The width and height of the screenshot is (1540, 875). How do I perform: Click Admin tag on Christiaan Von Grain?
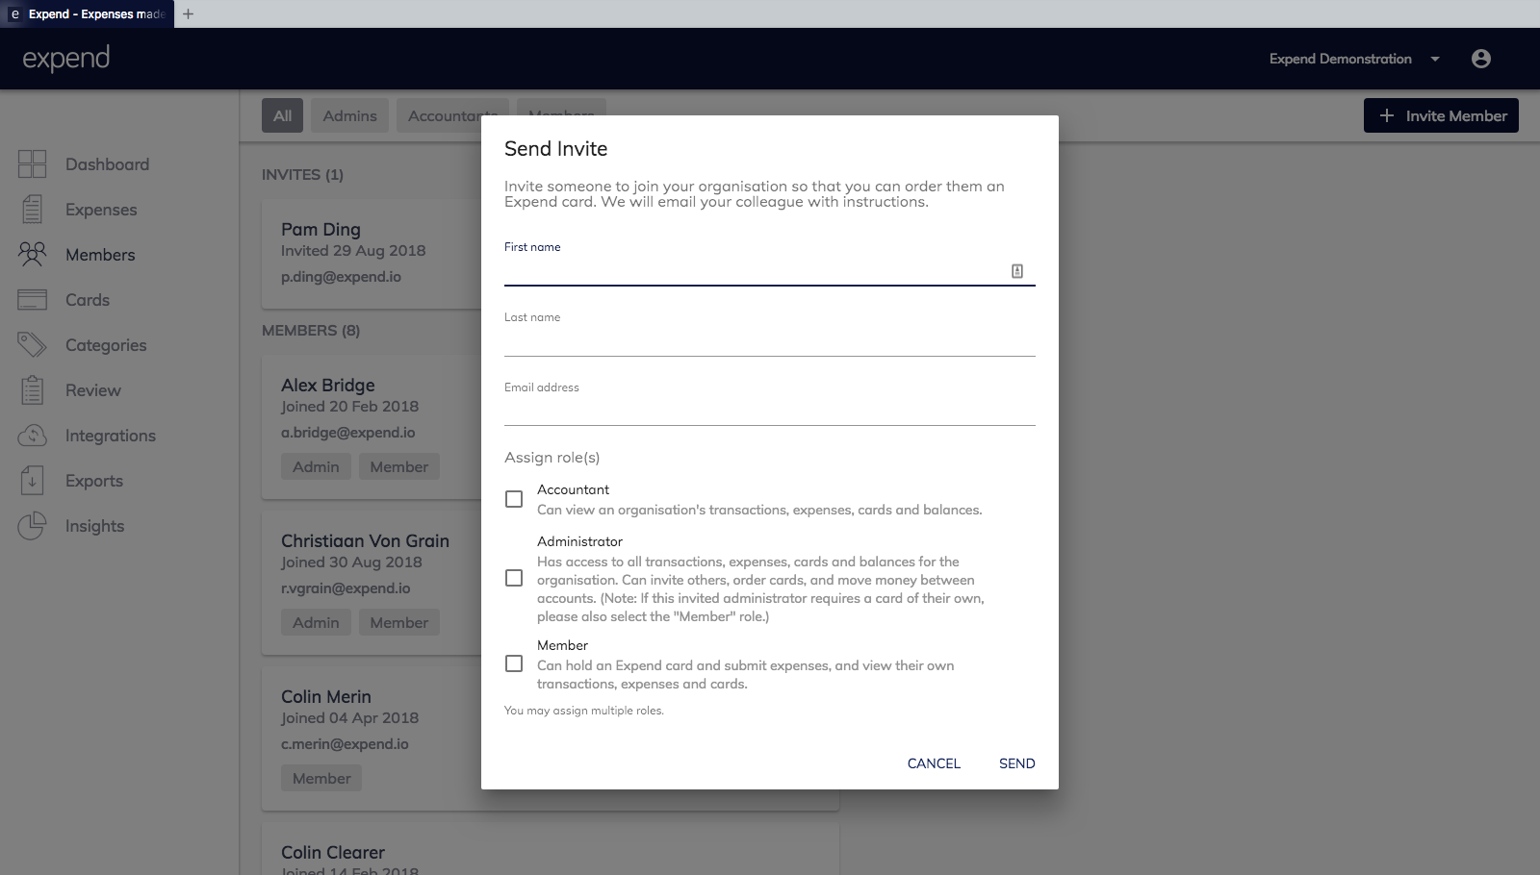(x=316, y=623)
